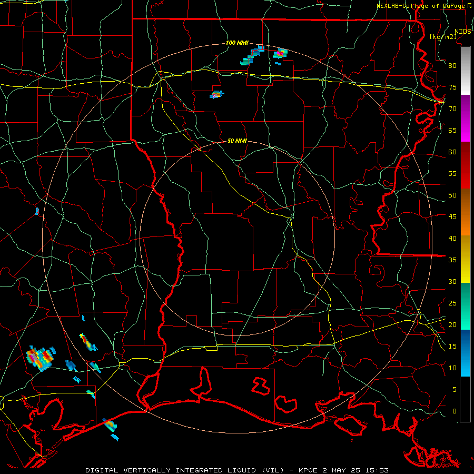Pick the brown-orange segment of the color bar
This screenshot has width=474, height=474.
[x=465, y=212]
